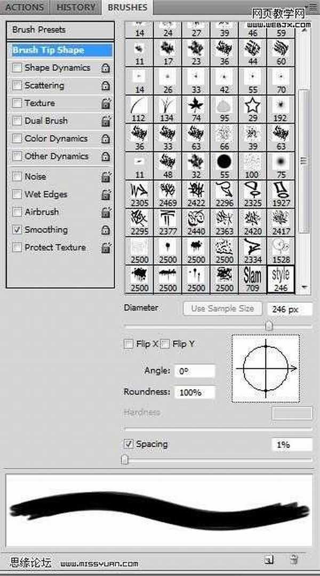The image size is (320, 576).
Task: Visit the www.missyuan.com link
Action: click(x=99, y=563)
